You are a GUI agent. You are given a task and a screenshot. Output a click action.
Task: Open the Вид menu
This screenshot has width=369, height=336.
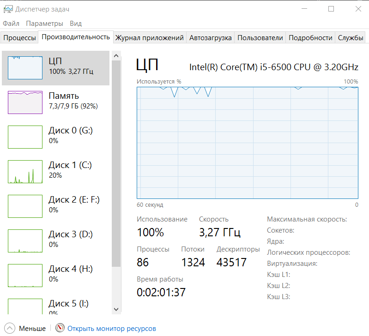(x=76, y=24)
